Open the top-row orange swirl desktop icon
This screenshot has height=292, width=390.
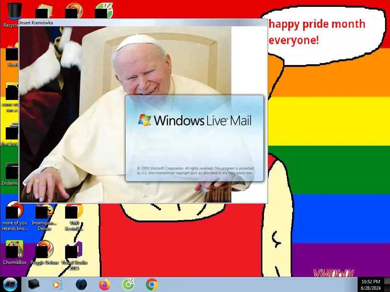click(74, 11)
